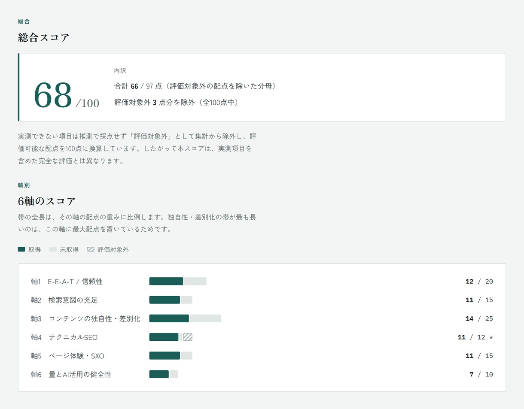Click the ページ体験・SXO score bar
524x409 pixels.
(x=171, y=356)
